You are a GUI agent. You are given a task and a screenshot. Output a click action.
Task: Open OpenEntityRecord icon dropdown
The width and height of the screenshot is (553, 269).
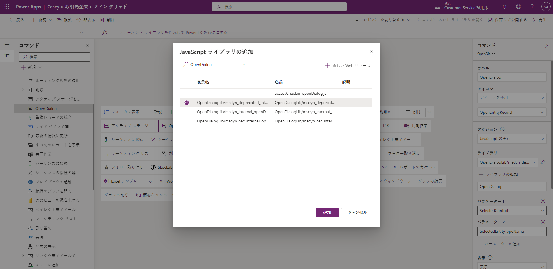click(512, 112)
